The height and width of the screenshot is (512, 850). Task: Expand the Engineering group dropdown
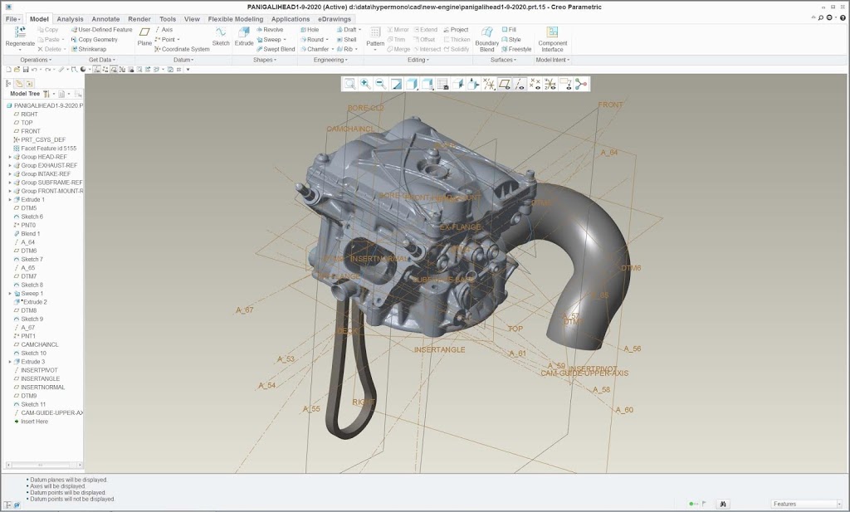tap(332, 60)
